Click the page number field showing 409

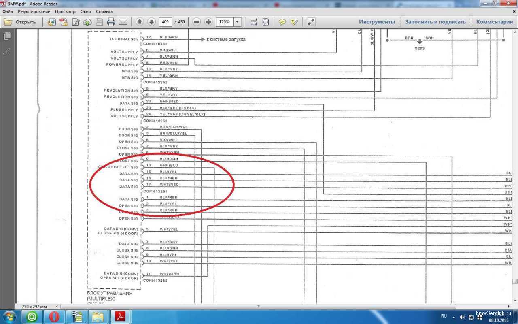pyautogui.click(x=165, y=22)
